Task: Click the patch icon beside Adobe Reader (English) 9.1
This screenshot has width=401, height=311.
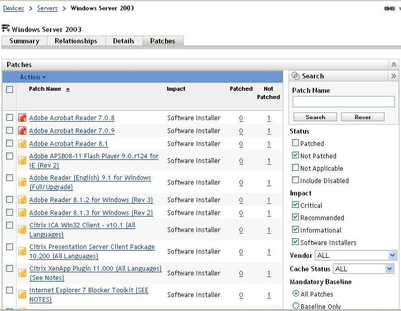Action: click(22, 182)
